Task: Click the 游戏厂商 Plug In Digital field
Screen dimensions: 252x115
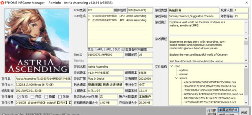Action: point(105,79)
